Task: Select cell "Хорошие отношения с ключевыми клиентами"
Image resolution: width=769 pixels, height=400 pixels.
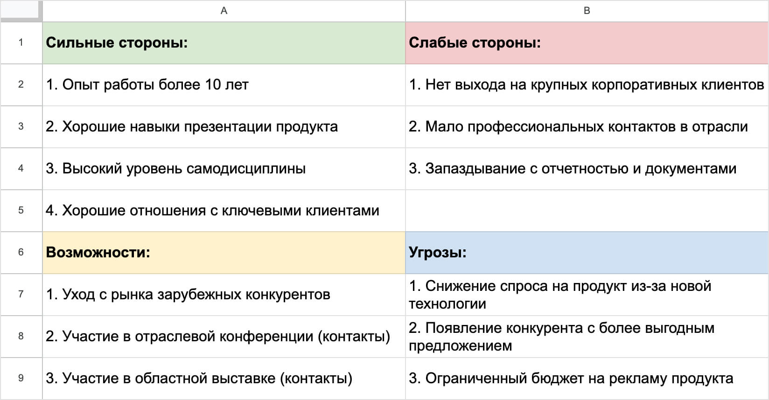Action: point(224,211)
